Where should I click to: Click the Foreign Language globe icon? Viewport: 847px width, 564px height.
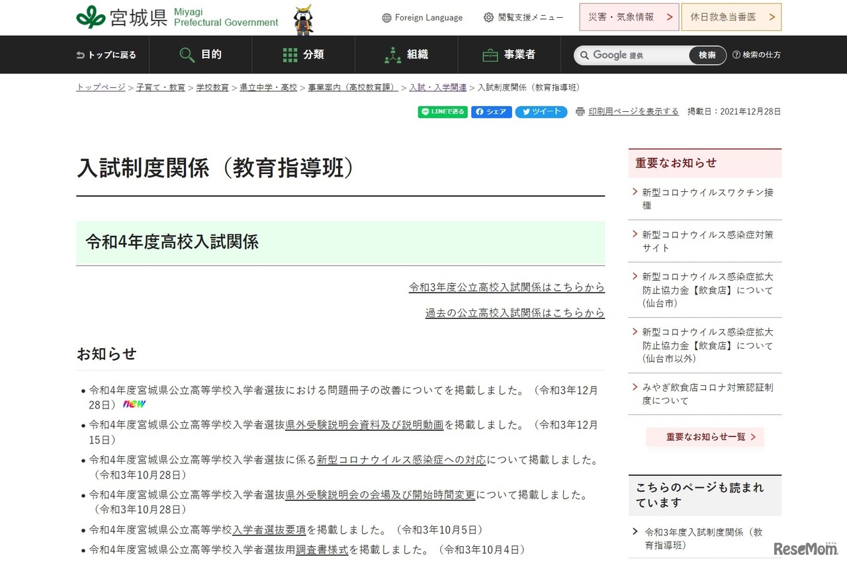[x=387, y=18]
